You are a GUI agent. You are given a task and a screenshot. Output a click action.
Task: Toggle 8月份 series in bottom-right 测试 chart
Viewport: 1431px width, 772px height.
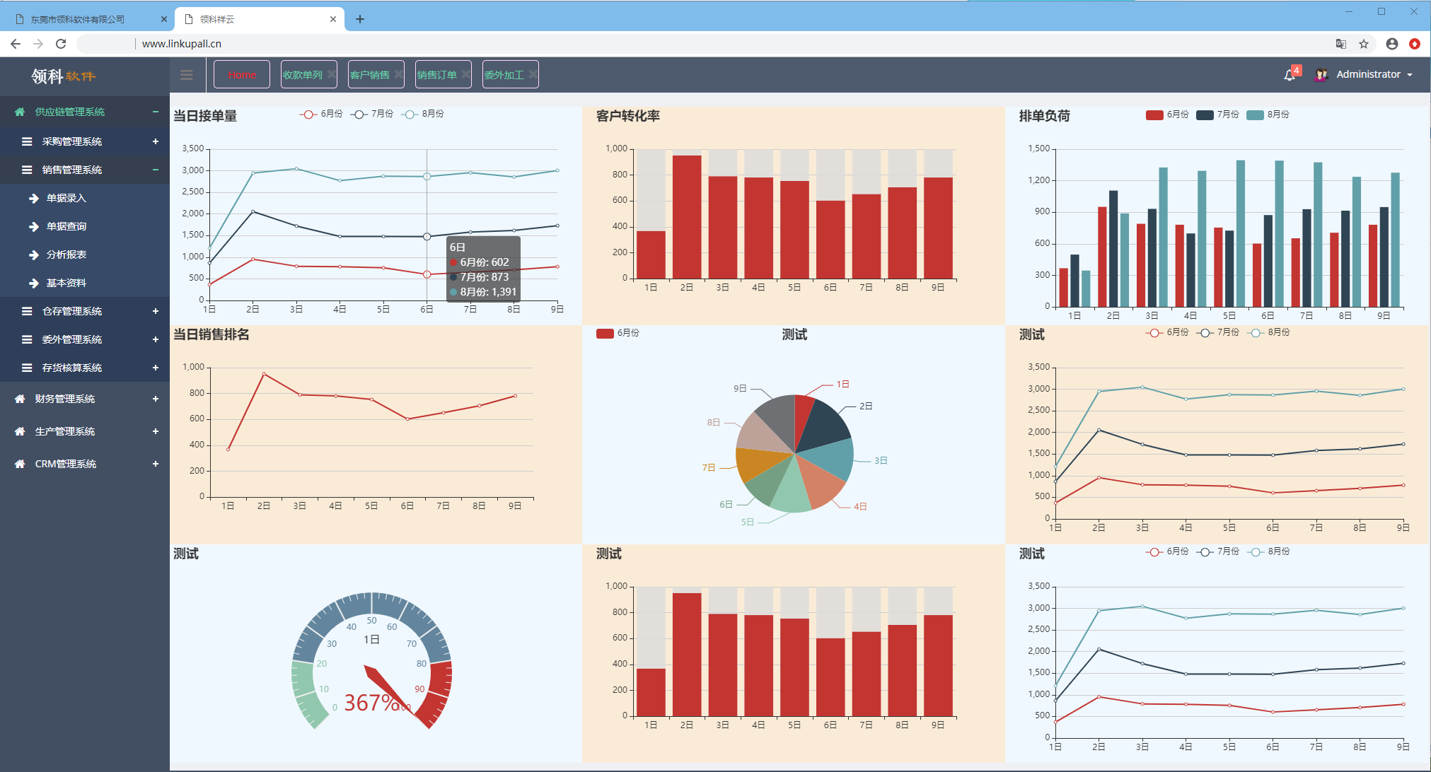[1268, 551]
